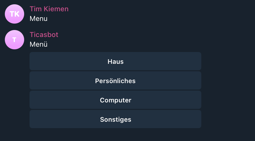Screen dimensions: 255x141
Task: Choose the Persönliches menu option
Action: click(x=115, y=80)
